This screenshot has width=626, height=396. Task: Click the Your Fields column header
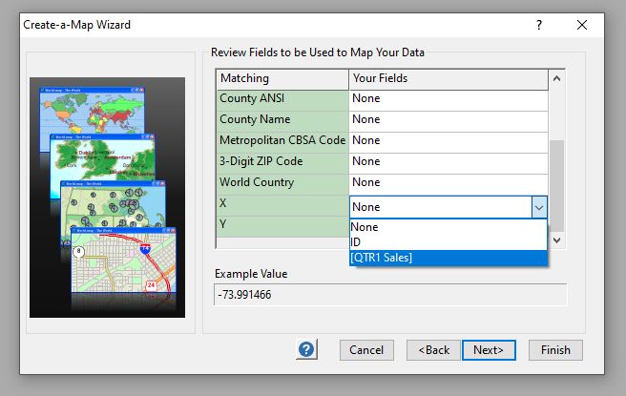pos(448,77)
